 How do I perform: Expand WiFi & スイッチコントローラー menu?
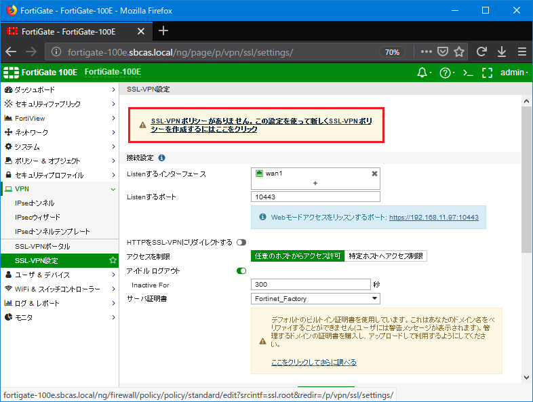[x=60, y=289]
